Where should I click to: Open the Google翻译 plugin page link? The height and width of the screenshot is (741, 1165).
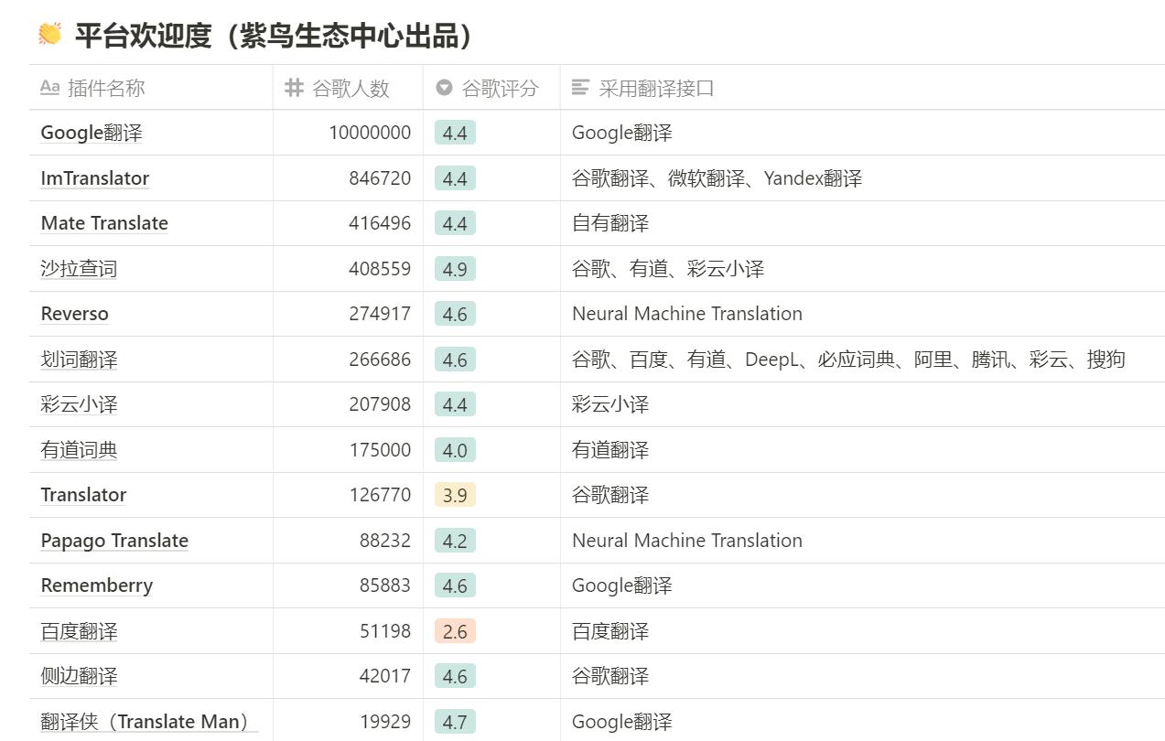(x=92, y=133)
